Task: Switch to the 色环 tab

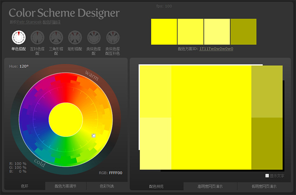Action: coord(25,186)
